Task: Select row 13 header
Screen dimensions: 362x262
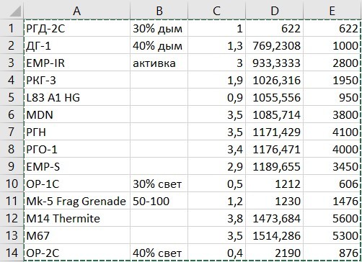Action: [12, 235]
